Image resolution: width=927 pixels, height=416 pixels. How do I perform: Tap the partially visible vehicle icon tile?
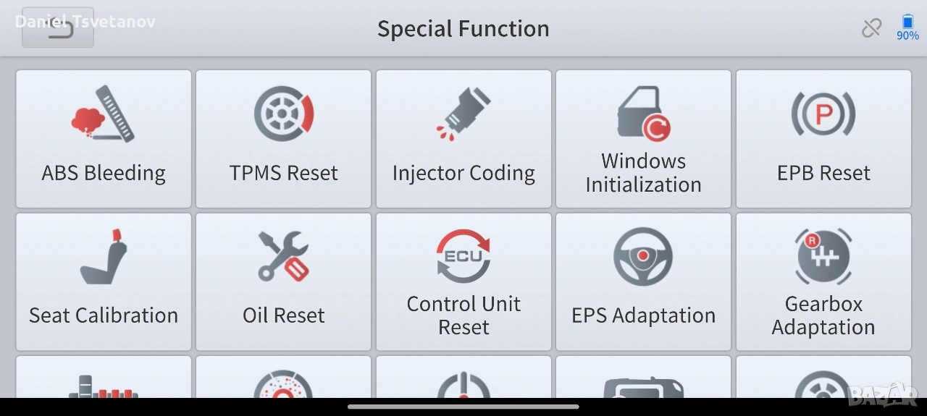(643, 377)
